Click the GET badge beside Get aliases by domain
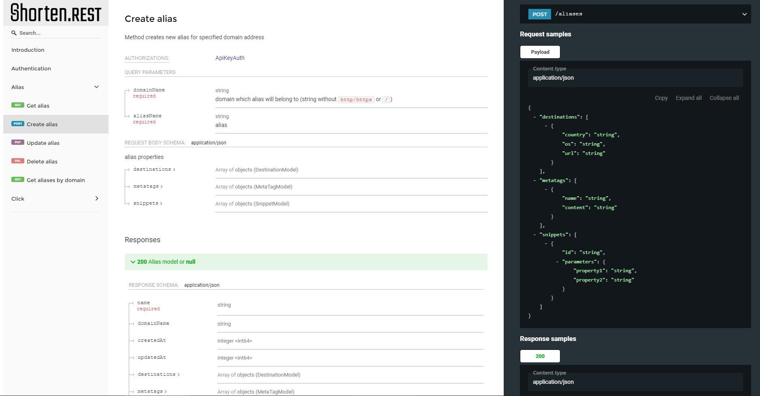This screenshot has height=396, width=760. (18, 180)
